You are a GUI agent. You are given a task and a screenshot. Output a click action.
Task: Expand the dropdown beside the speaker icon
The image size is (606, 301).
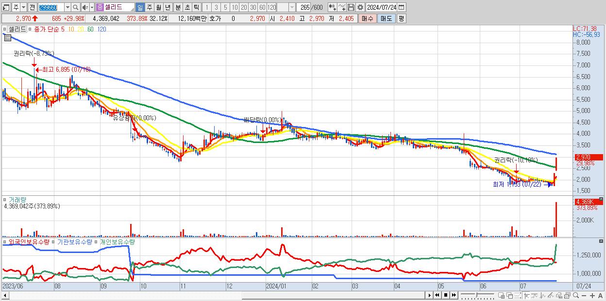(92, 7)
